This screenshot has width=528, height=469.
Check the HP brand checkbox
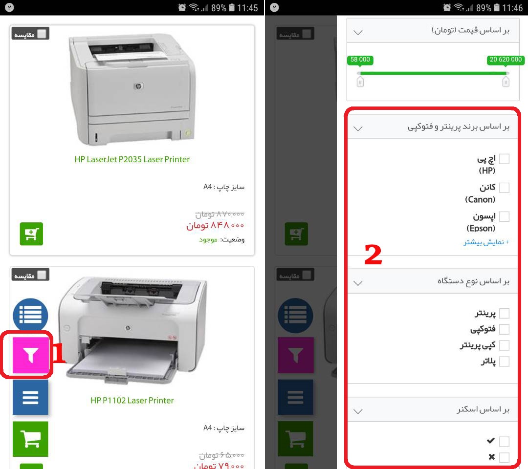point(504,159)
